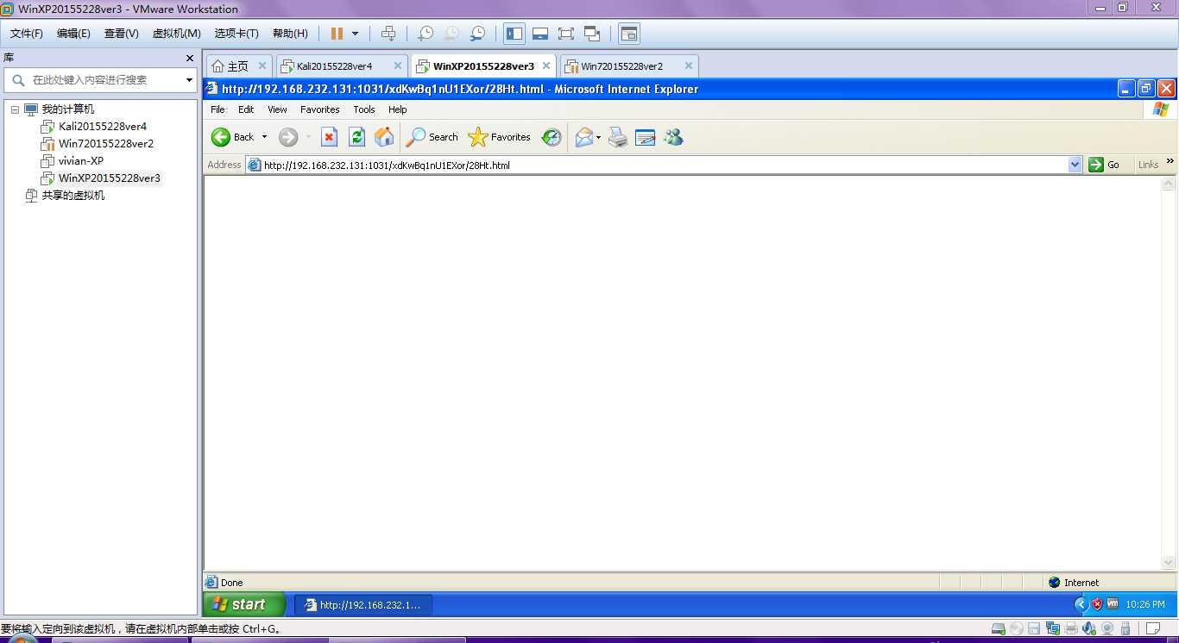
Task: Toggle the library sidebar view button
Action: (x=514, y=34)
